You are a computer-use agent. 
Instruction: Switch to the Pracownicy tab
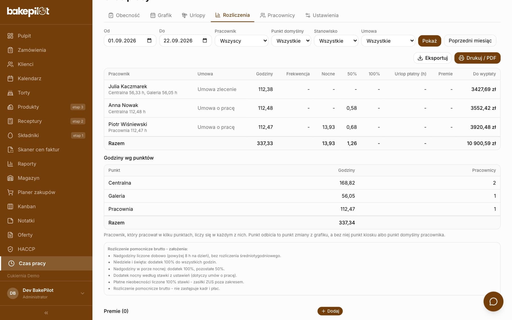278,15
